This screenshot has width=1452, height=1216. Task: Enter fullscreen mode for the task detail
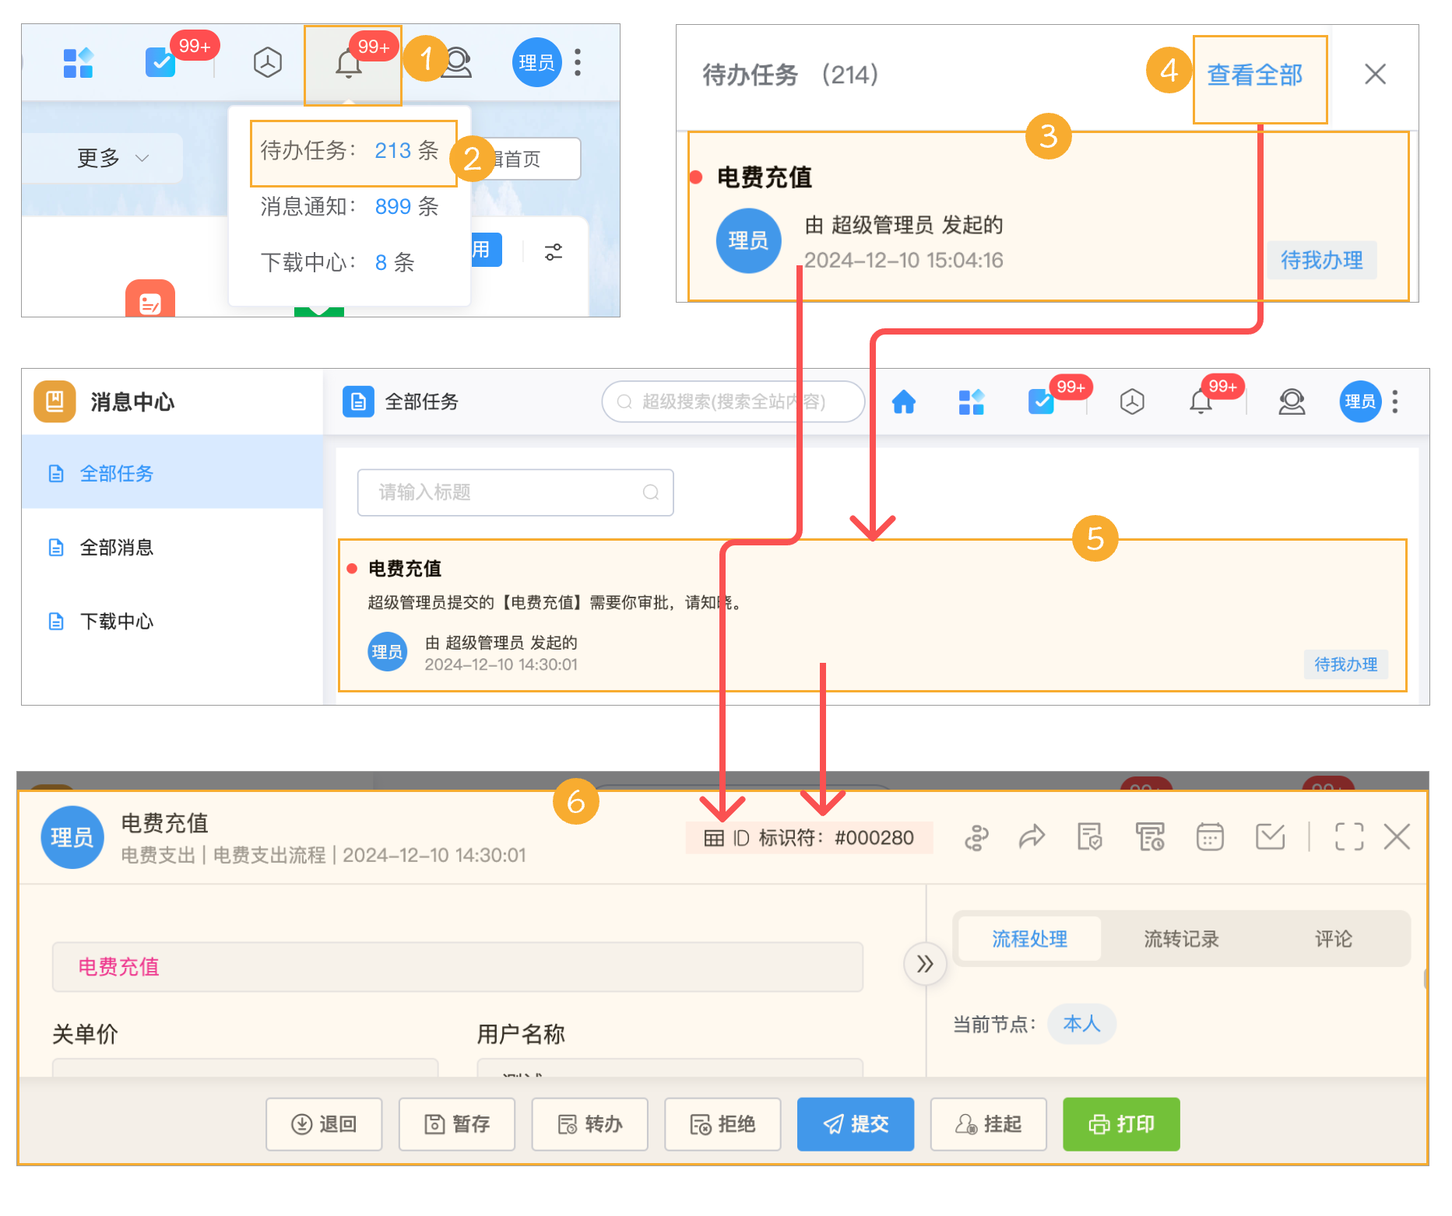point(1348,838)
